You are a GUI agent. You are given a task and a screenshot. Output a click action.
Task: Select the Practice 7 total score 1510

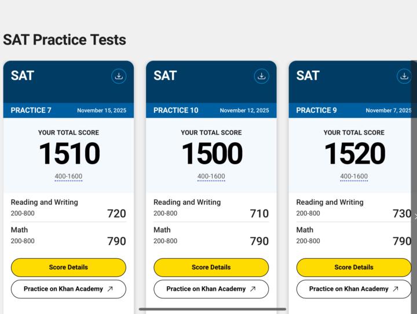pos(69,154)
